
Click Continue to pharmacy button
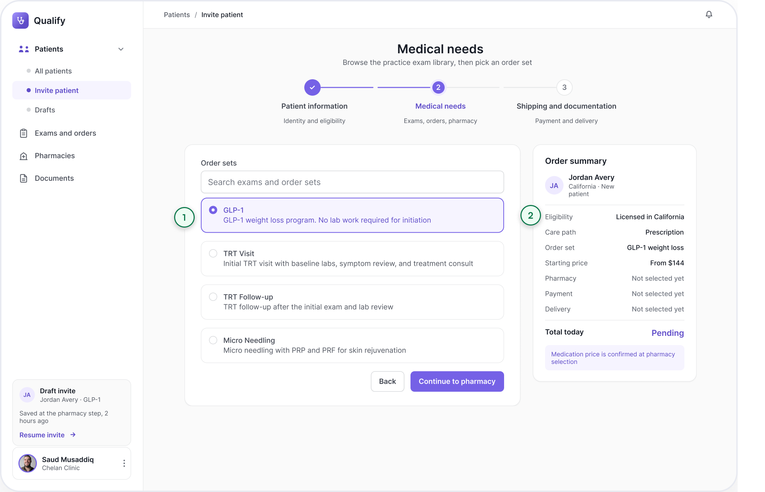coord(457,381)
